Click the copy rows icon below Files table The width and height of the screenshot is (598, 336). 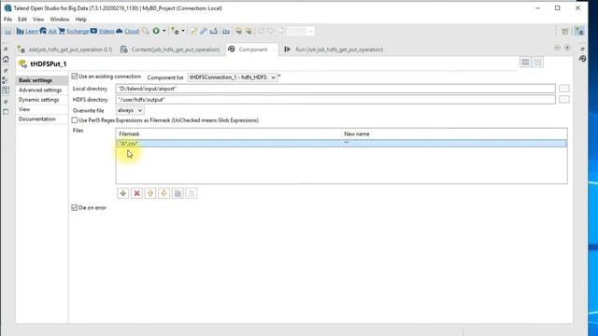(178, 193)
